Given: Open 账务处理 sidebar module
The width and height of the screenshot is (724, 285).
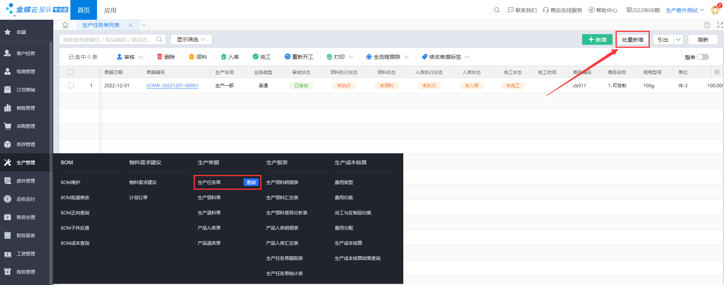Looking at the screenshot, I should click(x=25, y=217).
